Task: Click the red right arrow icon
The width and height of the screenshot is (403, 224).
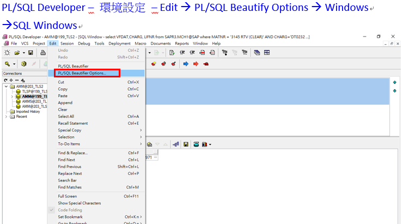Action: [x=196, y=64]
